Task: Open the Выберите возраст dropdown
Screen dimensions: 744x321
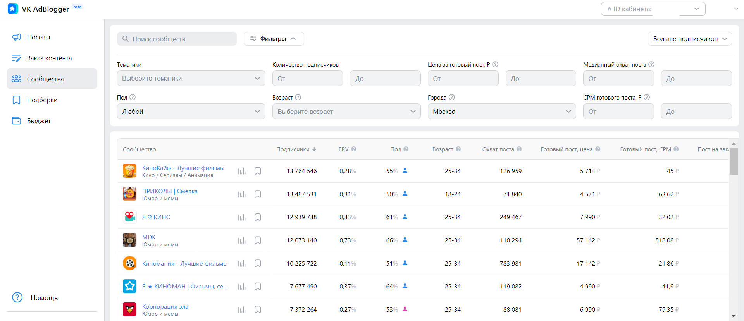Action: 346,112
